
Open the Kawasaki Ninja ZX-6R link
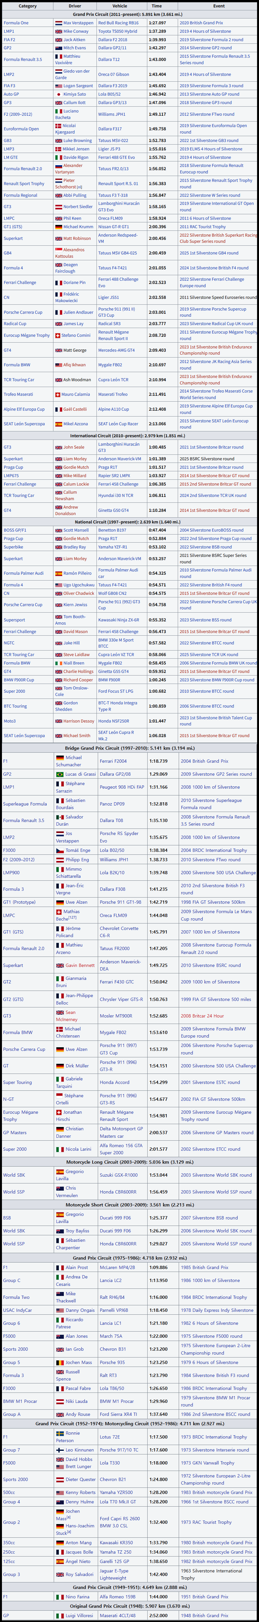click(x=119, y=620)
